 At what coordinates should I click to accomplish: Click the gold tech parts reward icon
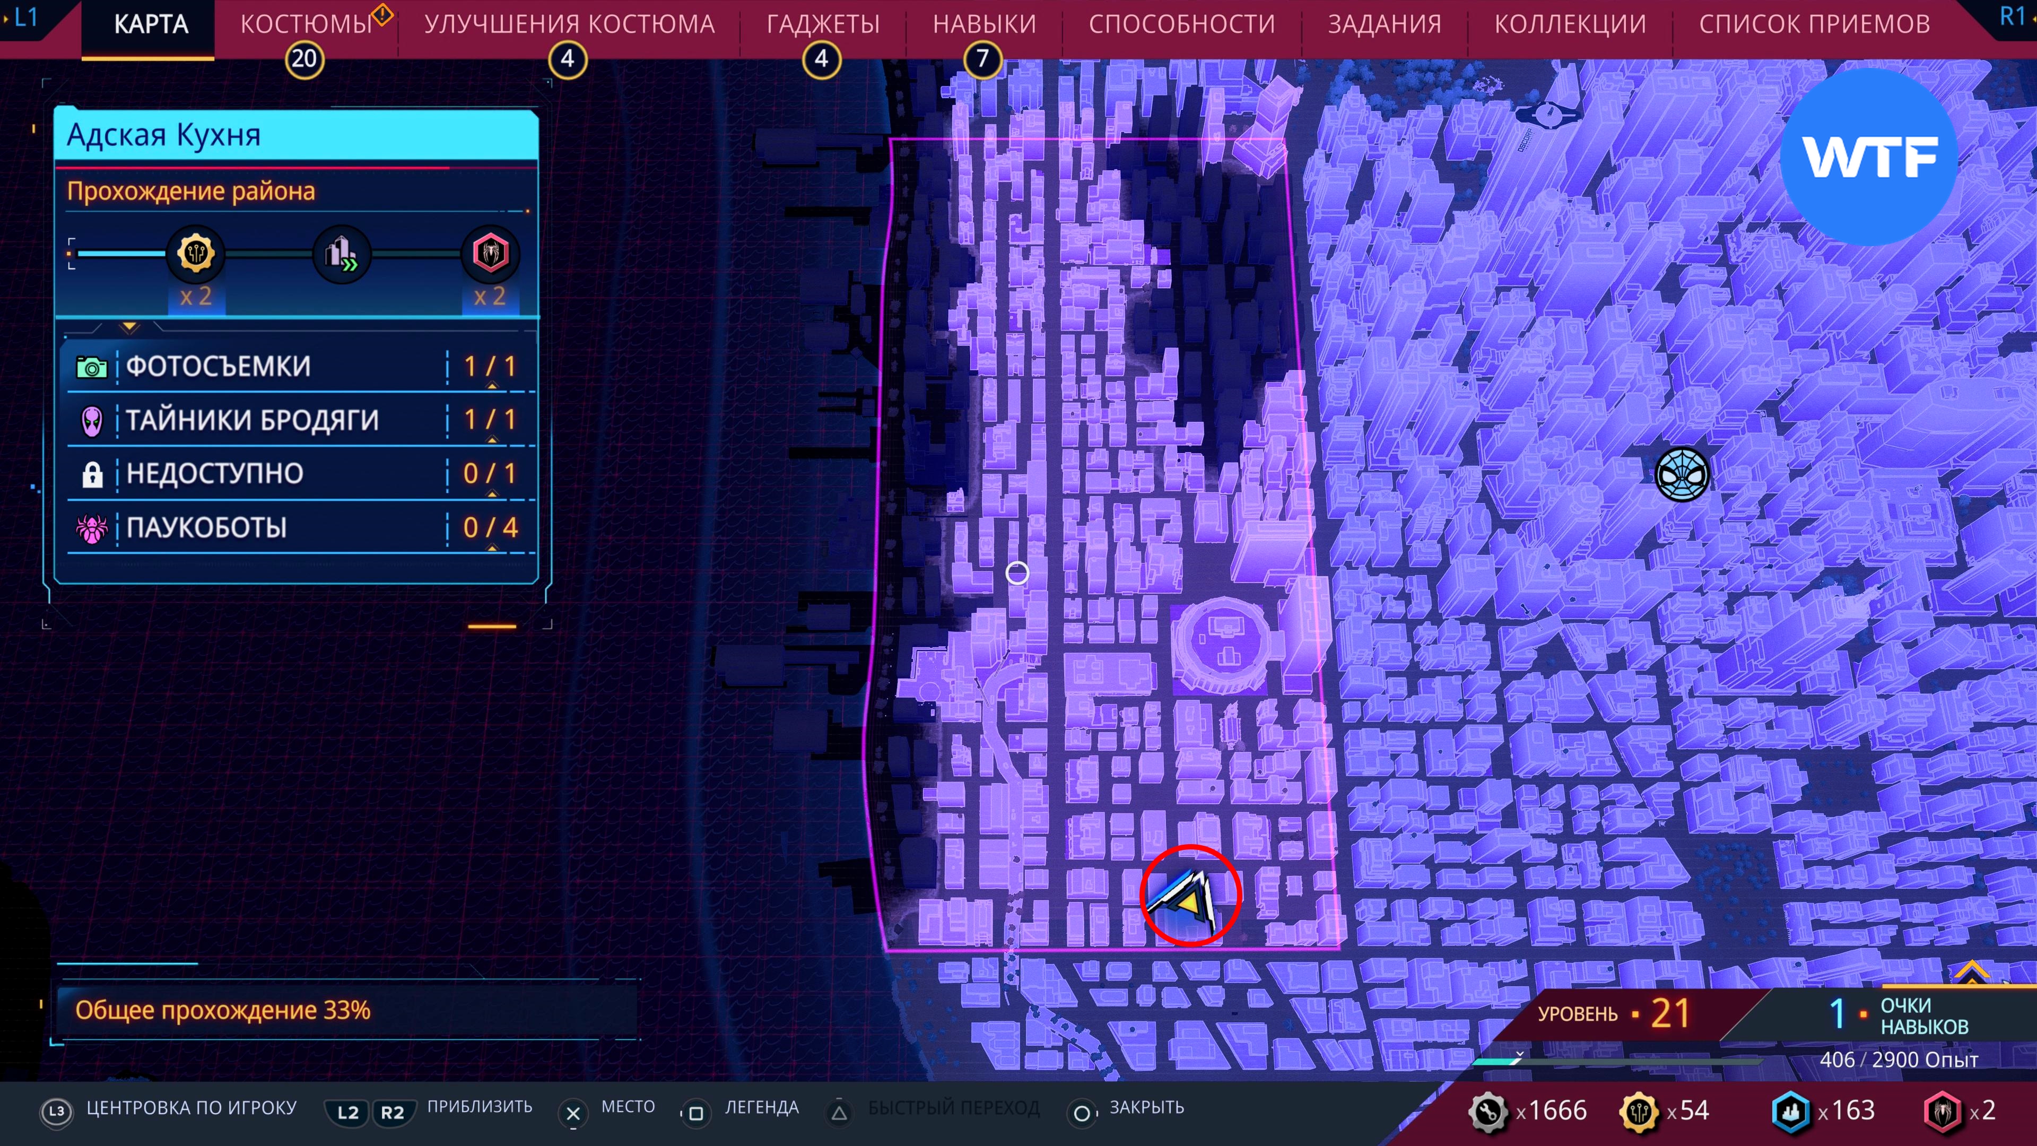(x=195, y=254)
